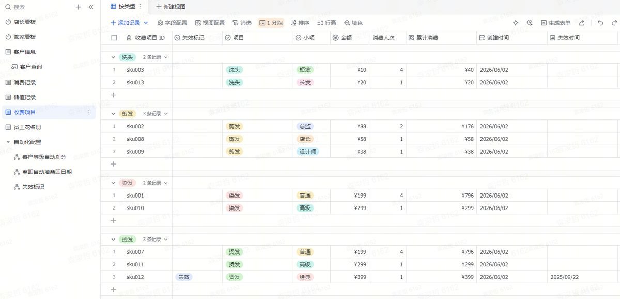Tick the select-all checkbox in header row
Screen dimensions: 620x299
tap(114, 38)
